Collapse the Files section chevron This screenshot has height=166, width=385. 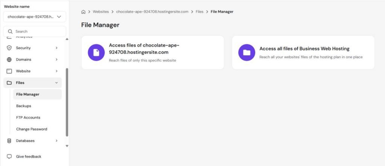tap(56, 83)
